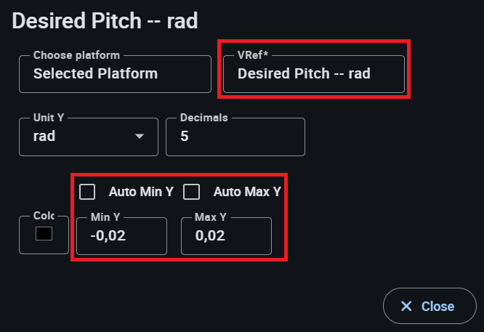
Task: Focus the Min Y input field
Action: pos(121,236)
